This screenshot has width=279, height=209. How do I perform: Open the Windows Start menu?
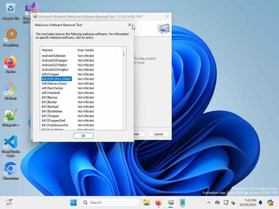[x=73, y=202]
